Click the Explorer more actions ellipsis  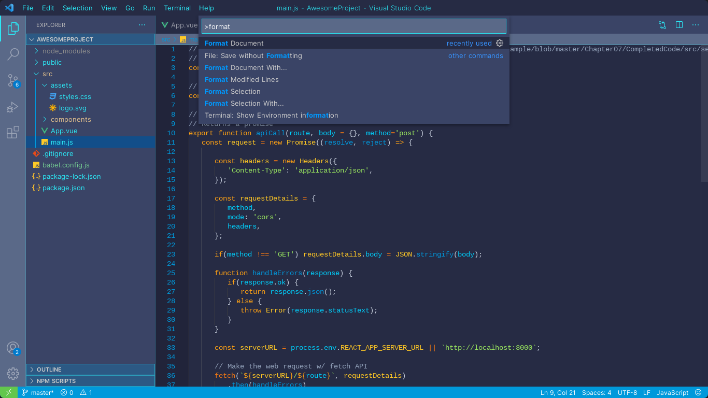tap(142, 25)
